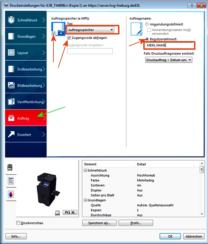The height and width of the screenshot is (244, 208).
Task: Select the Anwendungsdefiniert radio button
Action: coord(147,25)
